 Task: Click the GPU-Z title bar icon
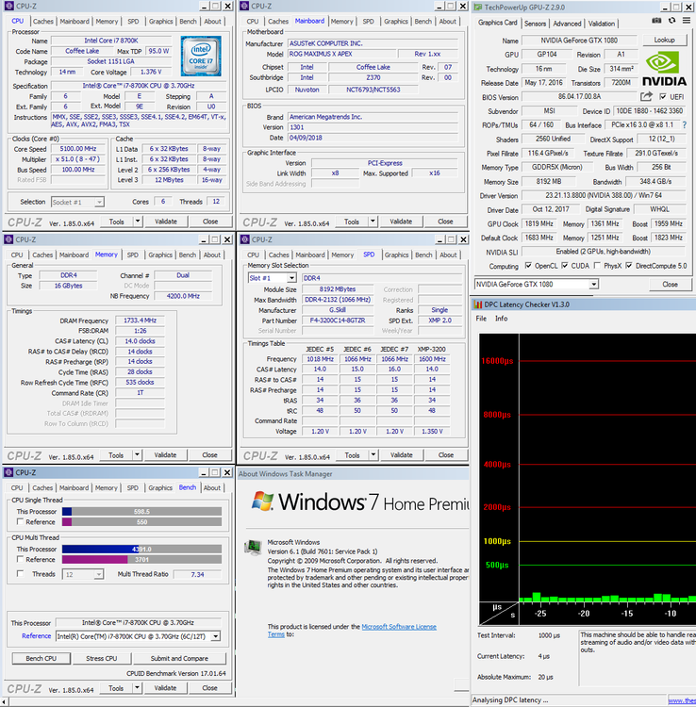477,7
